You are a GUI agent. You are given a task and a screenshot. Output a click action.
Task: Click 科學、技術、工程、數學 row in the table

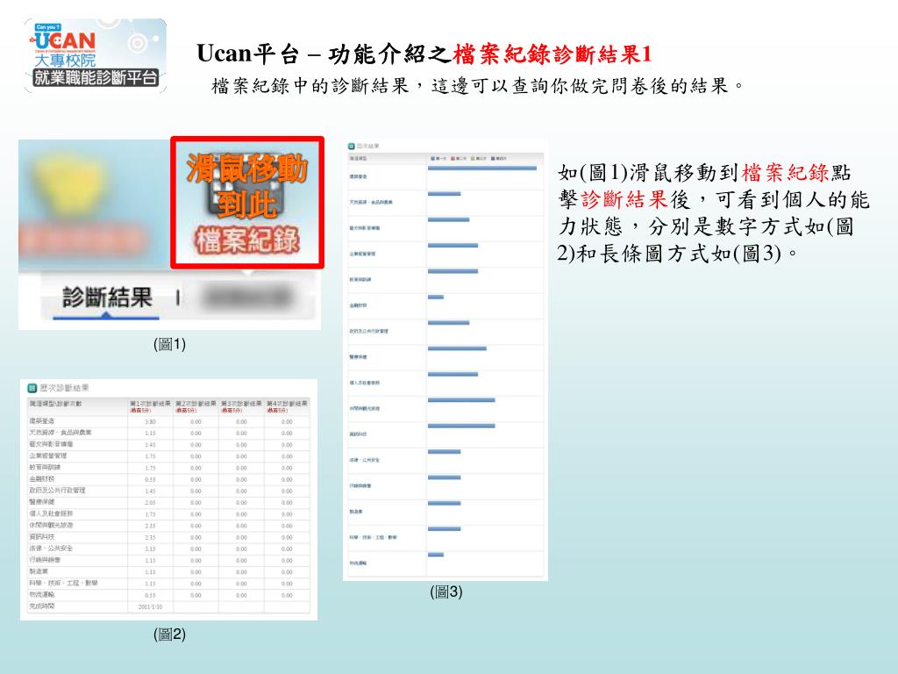pos(63,583)
